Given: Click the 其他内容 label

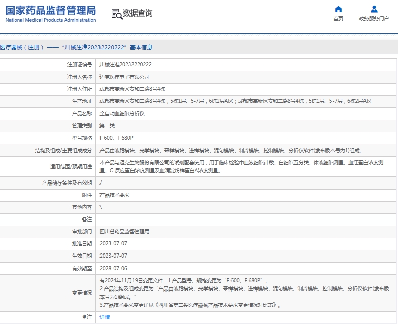Looking at the screenshot, I should coord(82,207).
